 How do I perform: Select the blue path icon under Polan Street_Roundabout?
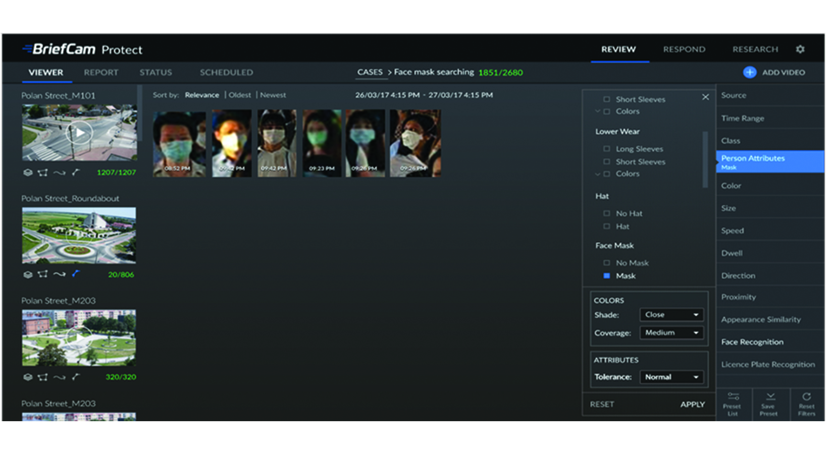click(x=76, y=274)
